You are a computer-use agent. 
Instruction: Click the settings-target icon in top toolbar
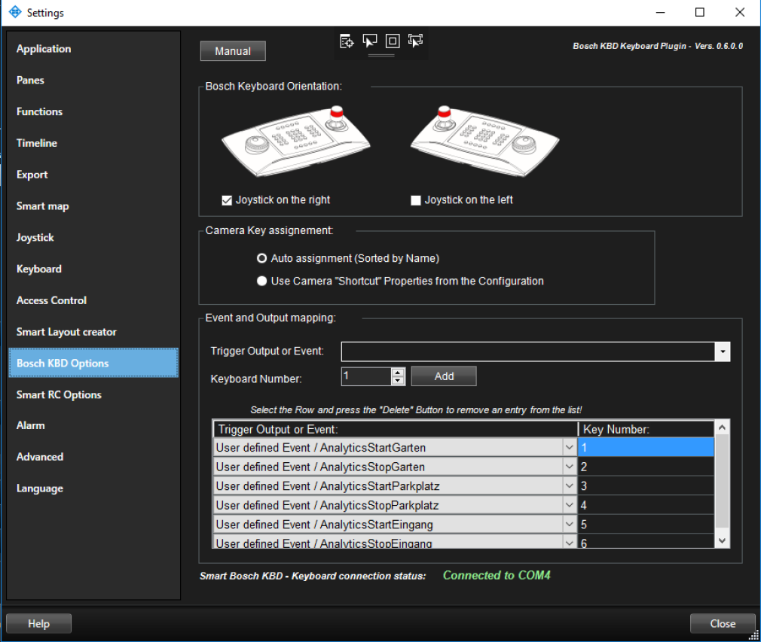[347, 41]
